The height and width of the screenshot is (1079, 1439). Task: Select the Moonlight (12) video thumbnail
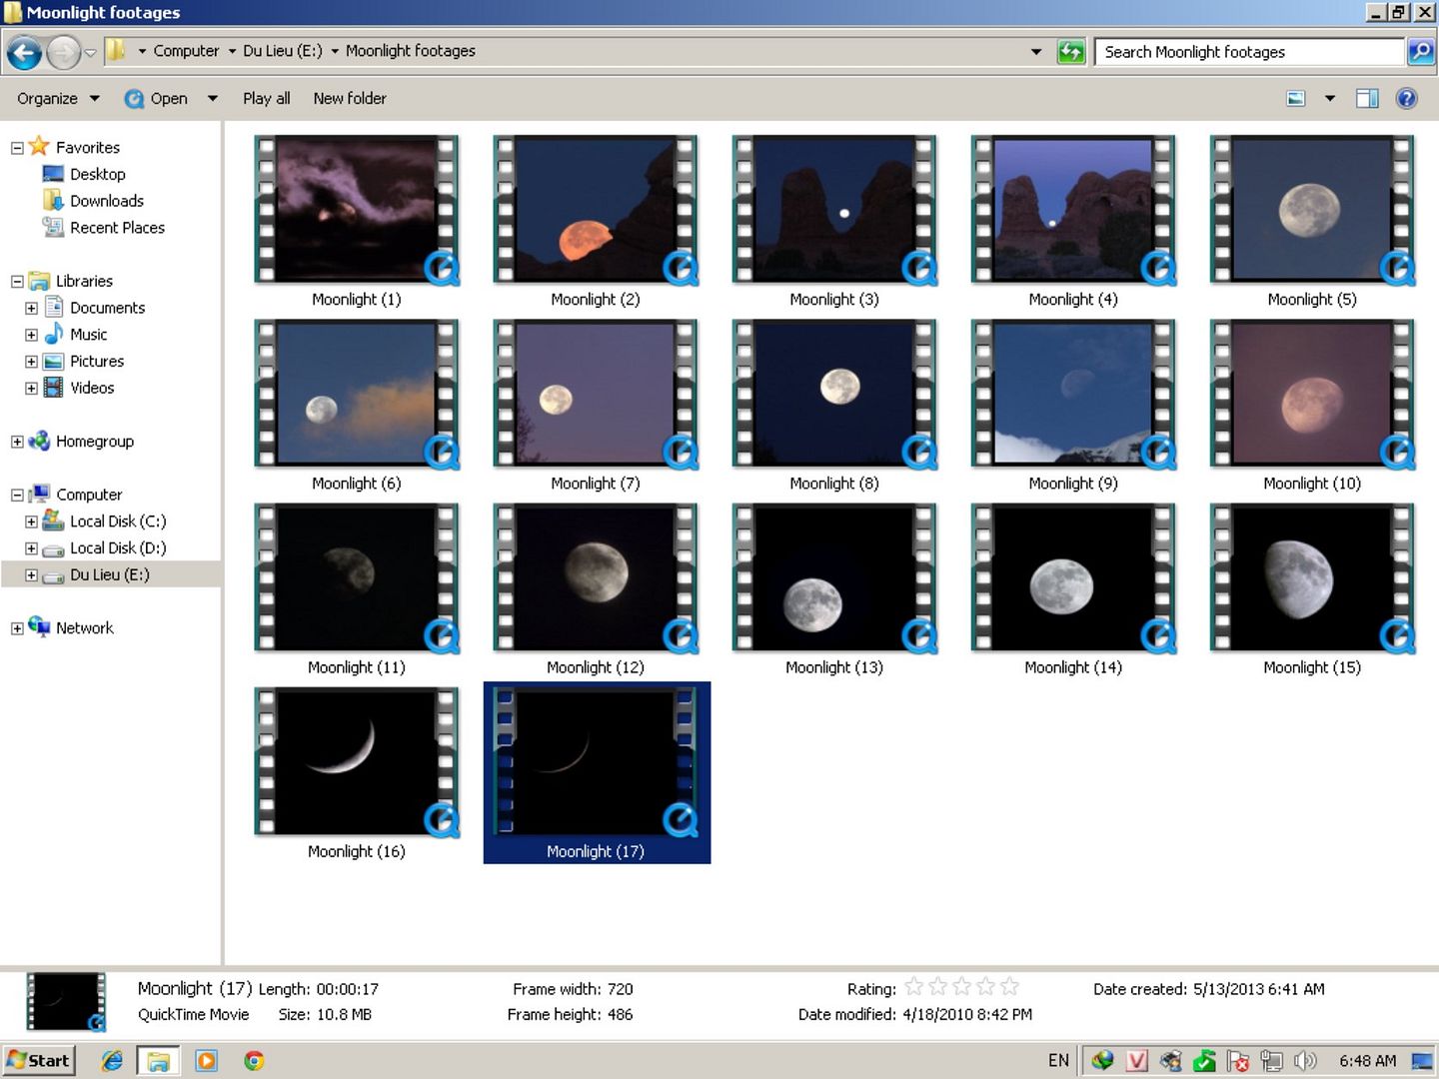pyautogui.click(x=596, y=577)
